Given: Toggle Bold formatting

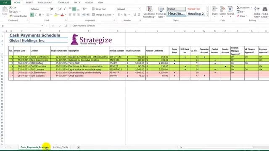Looking at the screenshot, I should click(32, 15).
